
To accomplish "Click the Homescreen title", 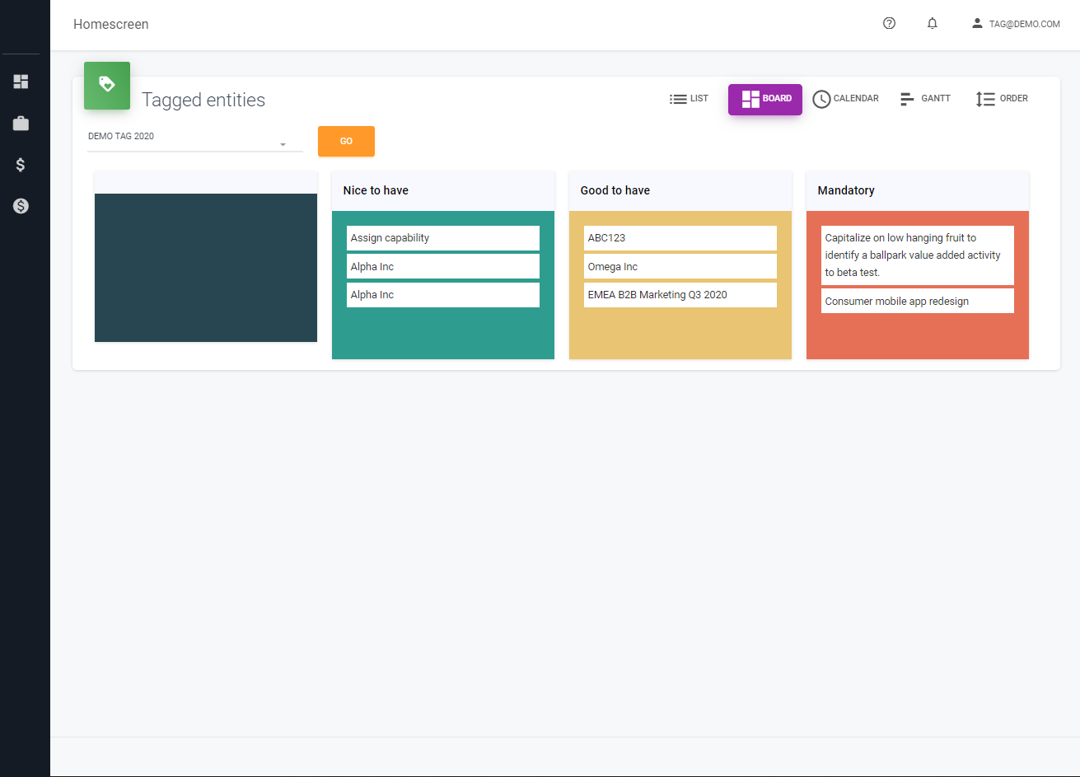I will (x=111, y=25).
